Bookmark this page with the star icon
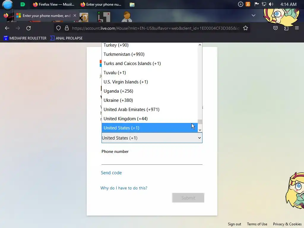 click(x=246, y=28)
